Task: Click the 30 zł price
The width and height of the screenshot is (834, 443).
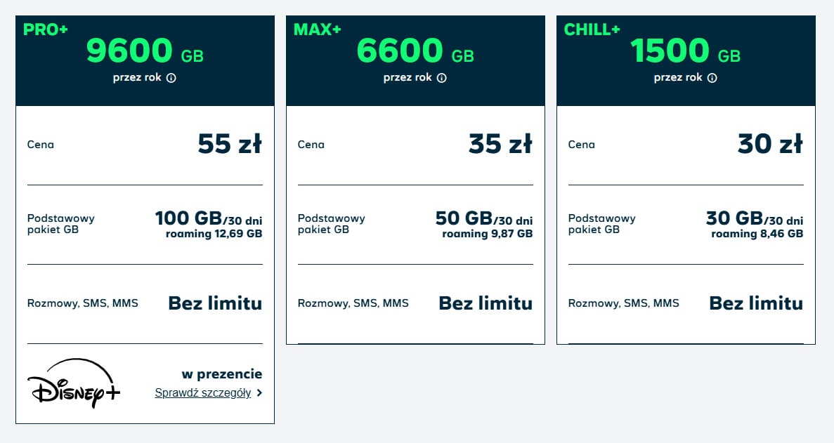Action: 770,144
